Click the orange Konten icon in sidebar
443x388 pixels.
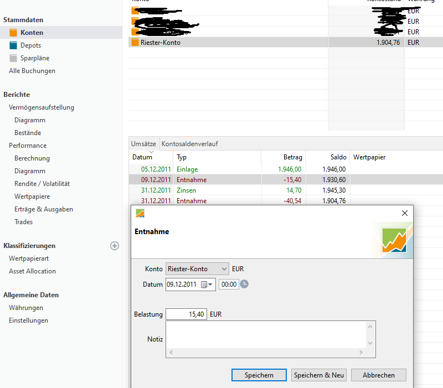13,33
